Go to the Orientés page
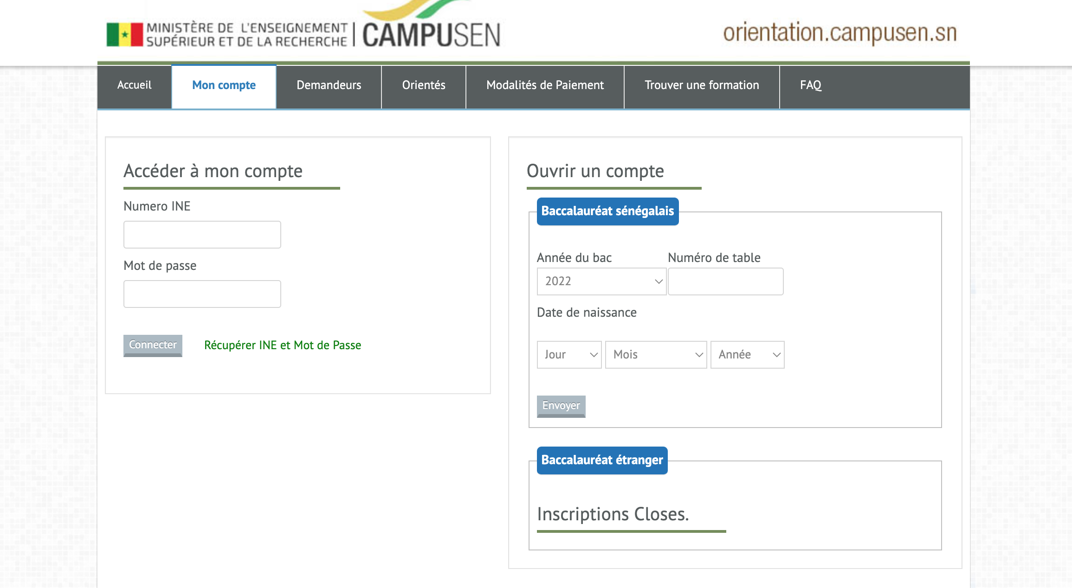Screen dimensions: 1072x588 click(x=423, y=85)
